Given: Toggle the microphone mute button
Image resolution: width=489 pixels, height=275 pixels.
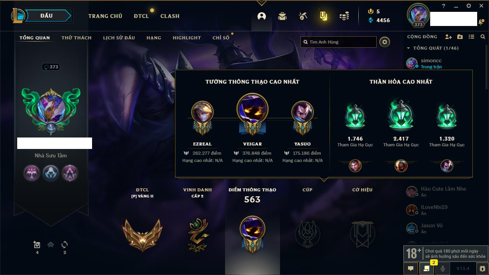Looking at the screenshot, I should [x=443, y=269].
